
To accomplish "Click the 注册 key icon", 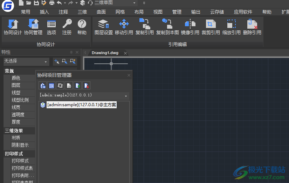I will pos(67,27).
